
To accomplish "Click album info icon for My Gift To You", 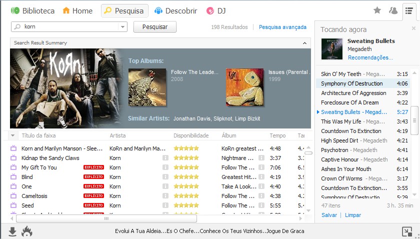I will (x=261, y=167).
